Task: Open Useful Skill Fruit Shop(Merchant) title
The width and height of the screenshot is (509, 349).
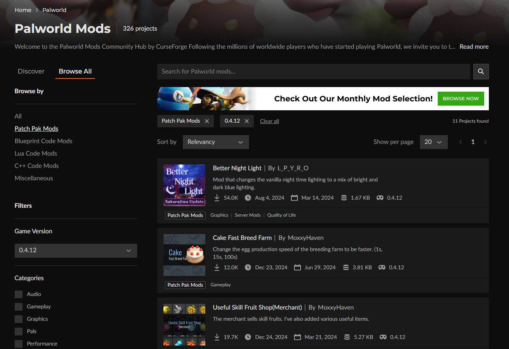Action: pyautogui.click(x=257, y=307)
